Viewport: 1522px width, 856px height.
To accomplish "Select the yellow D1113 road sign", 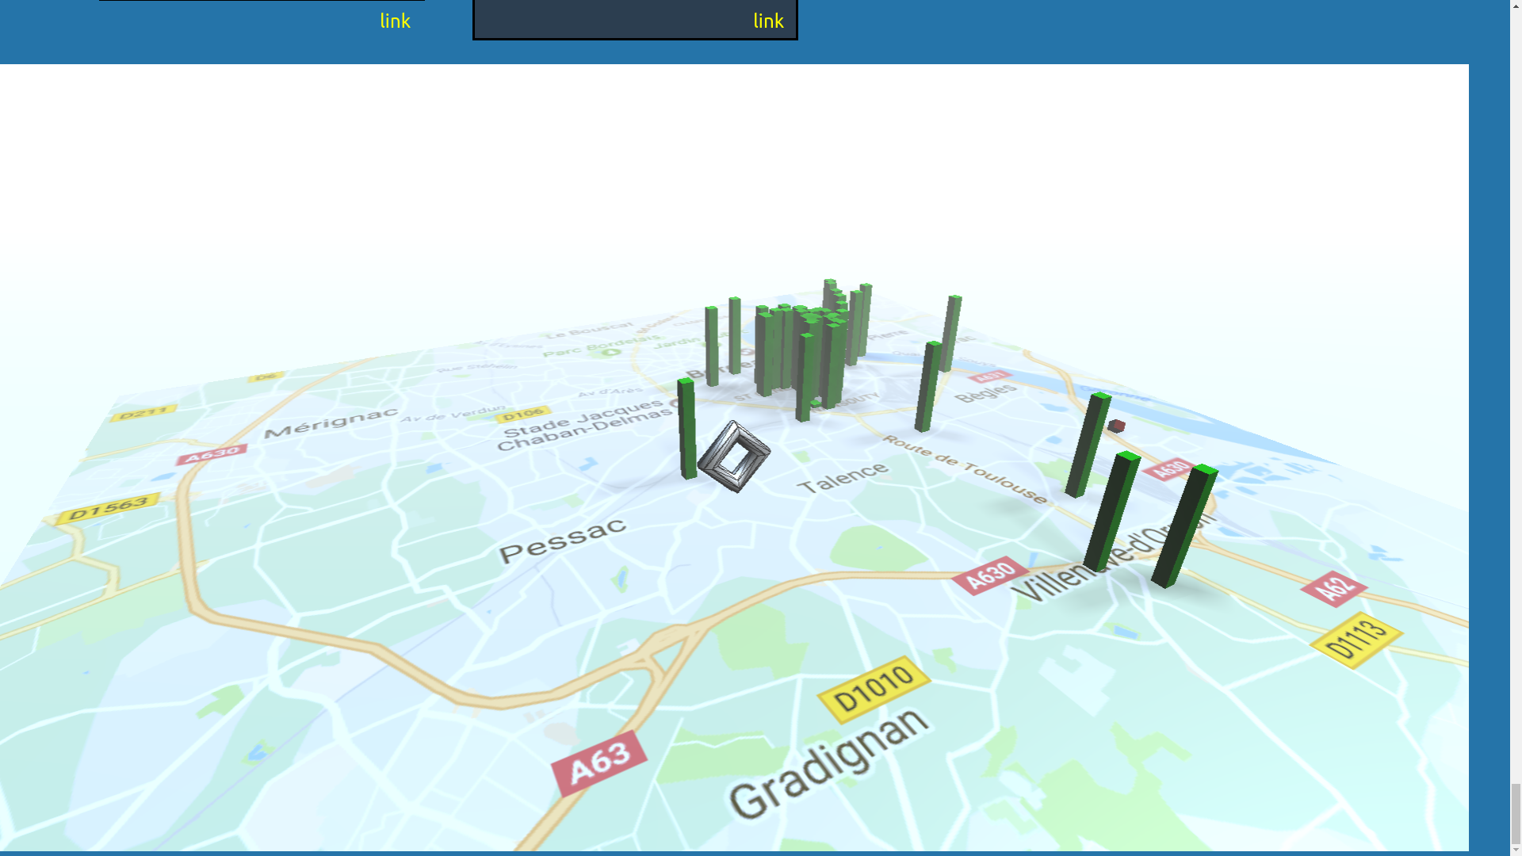I will click(x=1356, y=640).
